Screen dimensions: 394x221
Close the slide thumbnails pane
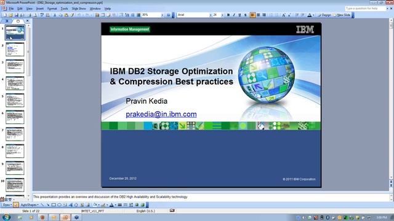pos(27,21)
